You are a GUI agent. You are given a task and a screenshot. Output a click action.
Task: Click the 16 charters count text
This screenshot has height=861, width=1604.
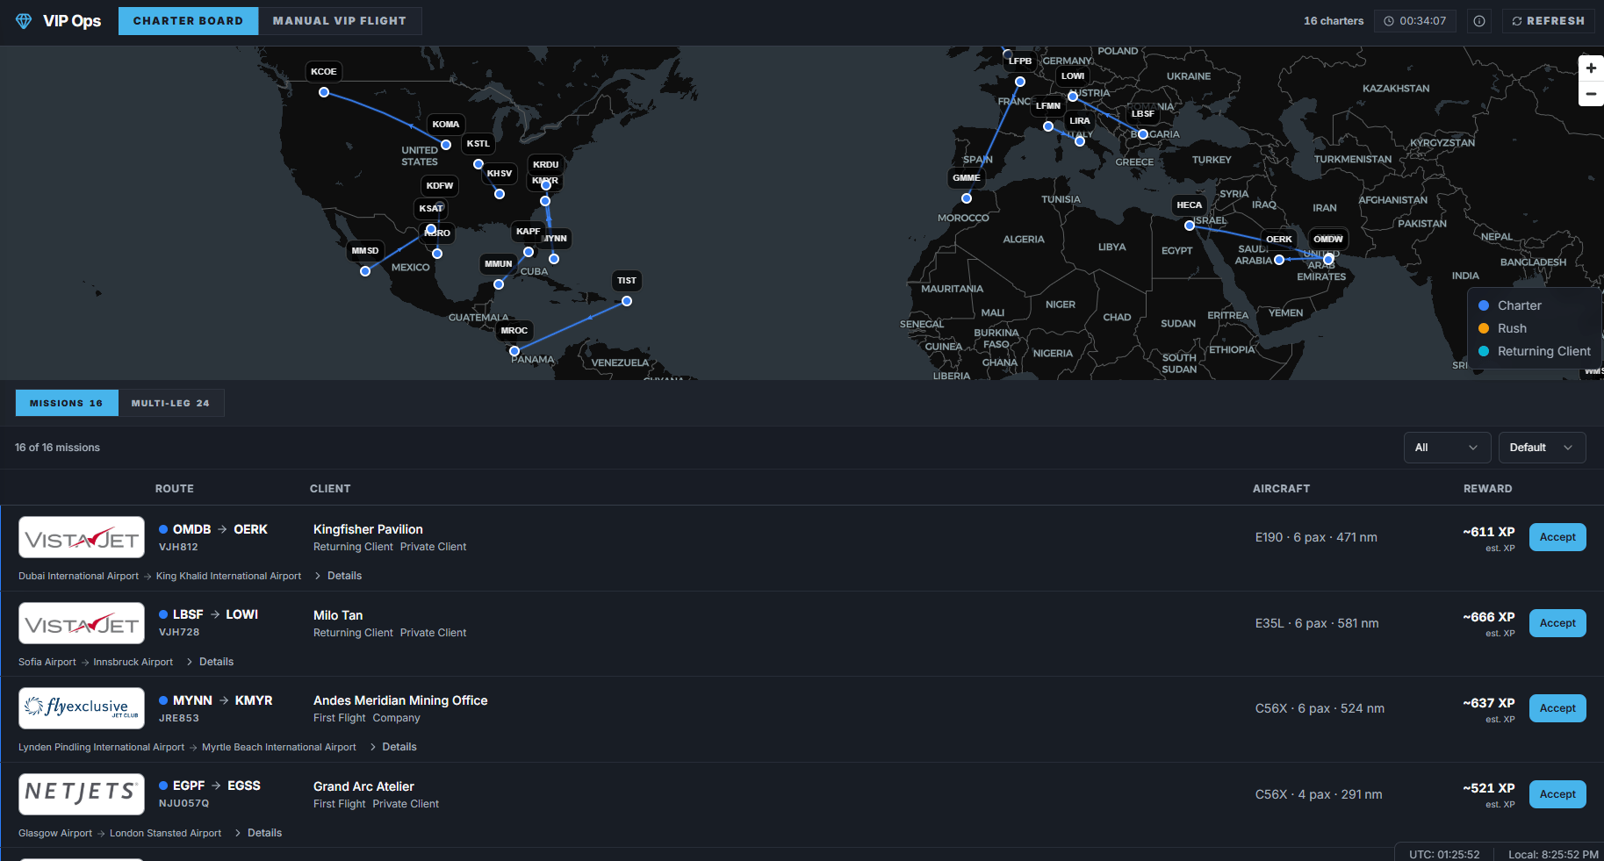pos(1334,21)
